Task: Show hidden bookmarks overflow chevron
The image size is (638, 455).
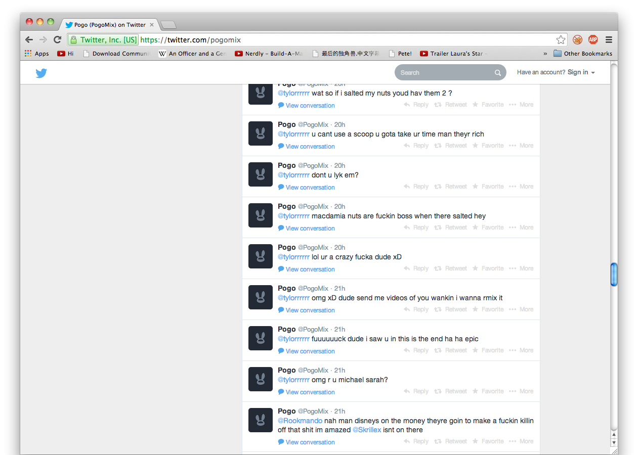Action: click(545, 54)
